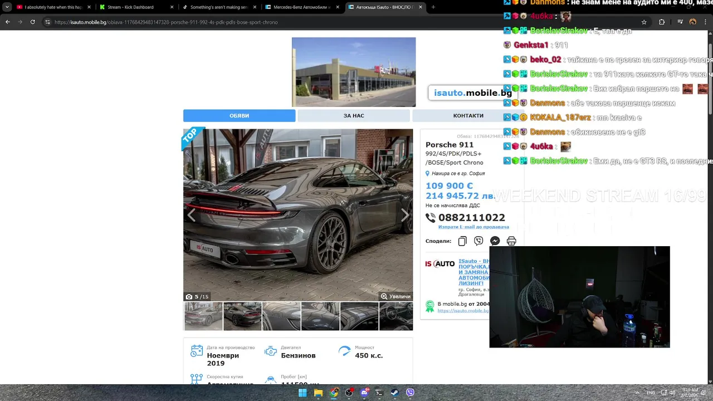Open the Windows Start menu
The width and height of the screenshot is (713, 401).
302,393
